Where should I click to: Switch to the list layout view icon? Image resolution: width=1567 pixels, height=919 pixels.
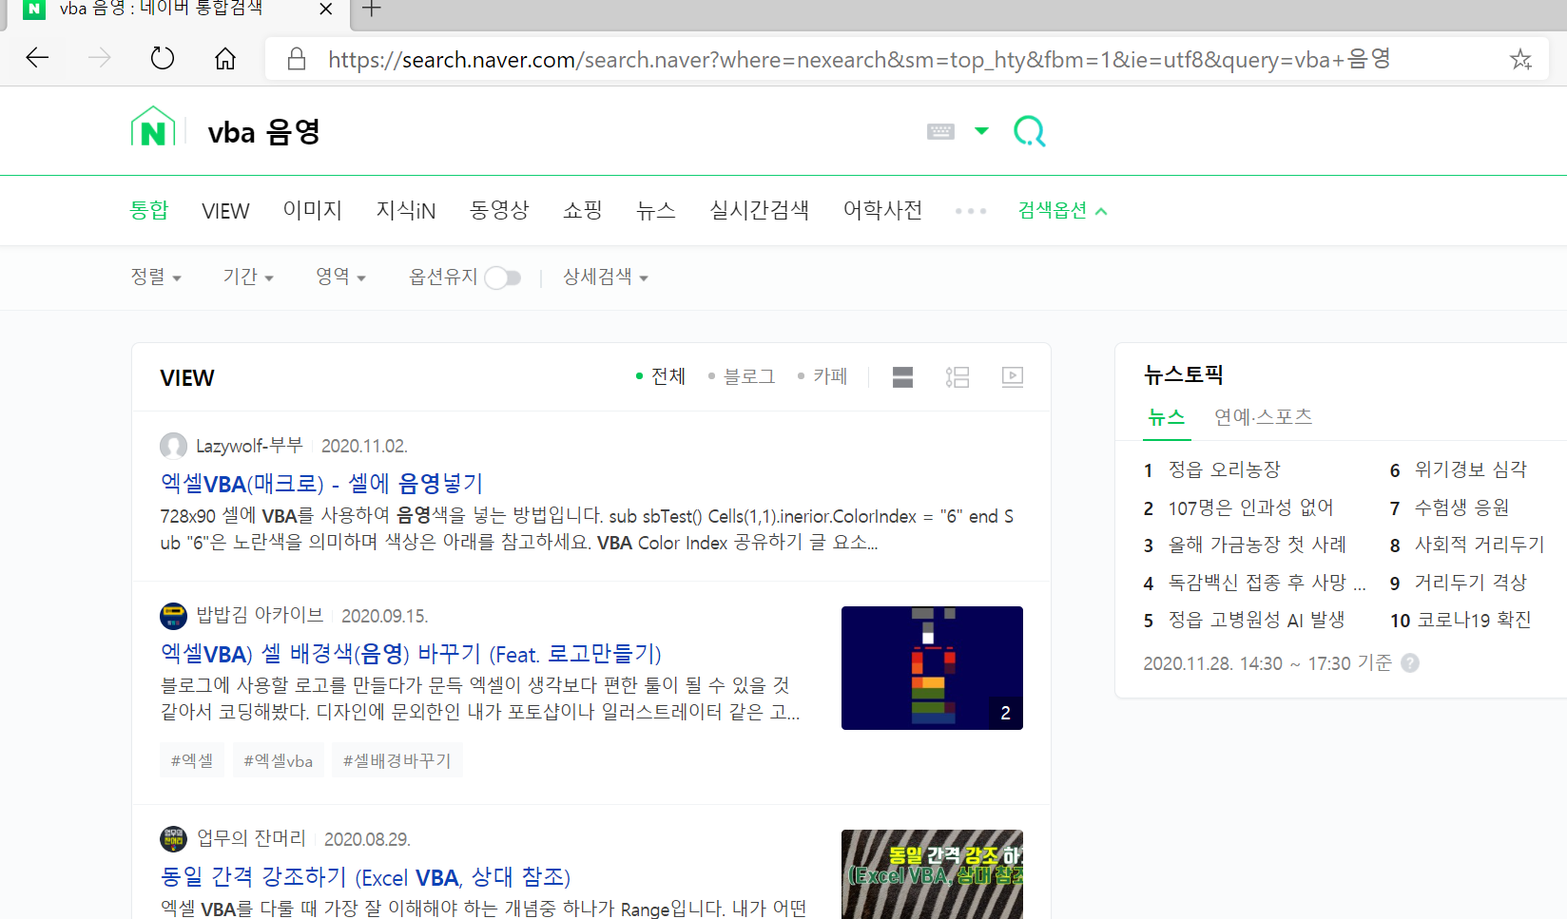(x=958, y=377)
